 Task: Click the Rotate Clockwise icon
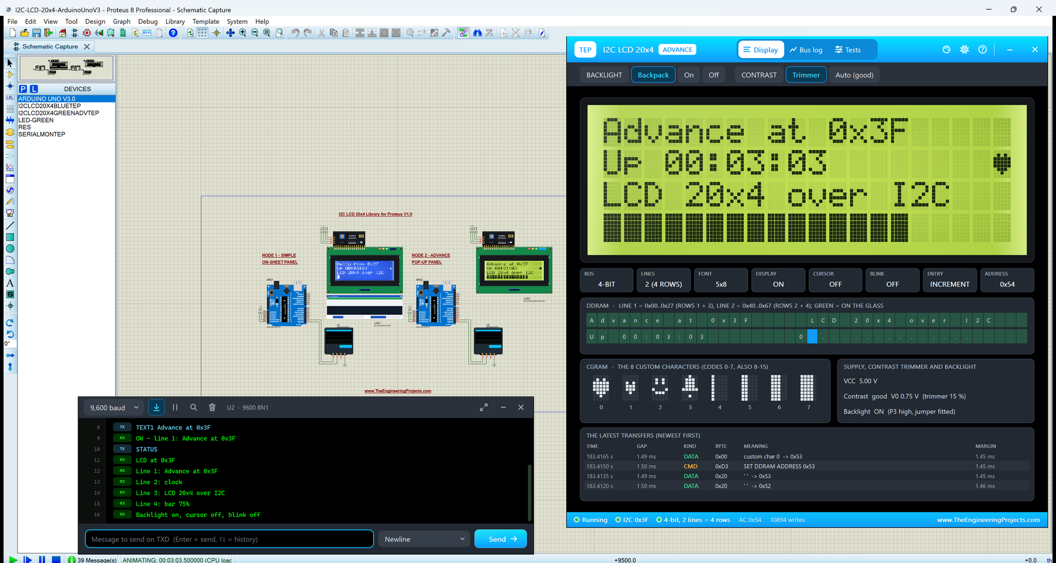9,323
